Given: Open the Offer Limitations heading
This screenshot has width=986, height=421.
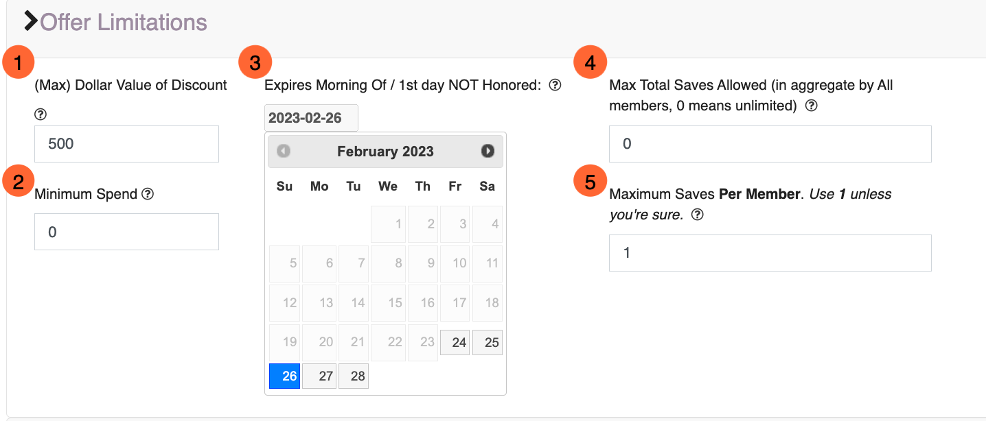Looking at the screenshot, I should click(124, 22).
